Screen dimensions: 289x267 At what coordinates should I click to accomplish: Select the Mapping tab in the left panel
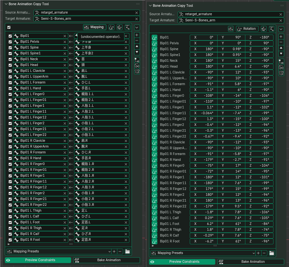point(94,27)
